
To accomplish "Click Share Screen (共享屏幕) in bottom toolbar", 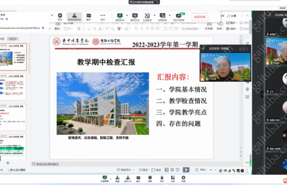I will pyautogui.click(x=104, y=179).
